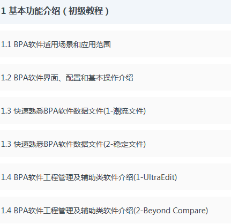The image size is (231, 224).
Task: Pick the 潮流文件 data file tutorial
Action: [x=115, y=110]
